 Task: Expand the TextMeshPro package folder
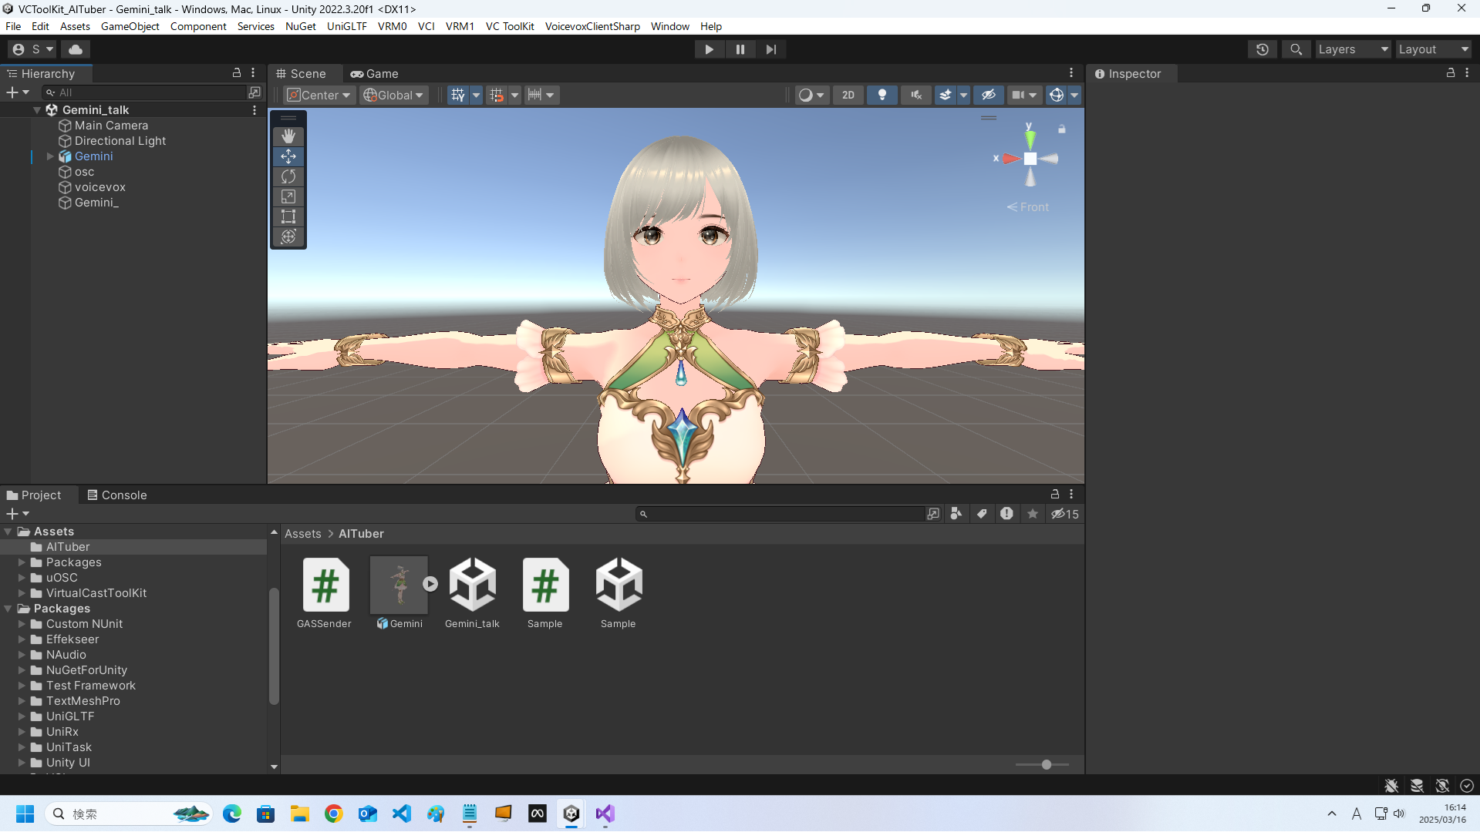(22, 701)
